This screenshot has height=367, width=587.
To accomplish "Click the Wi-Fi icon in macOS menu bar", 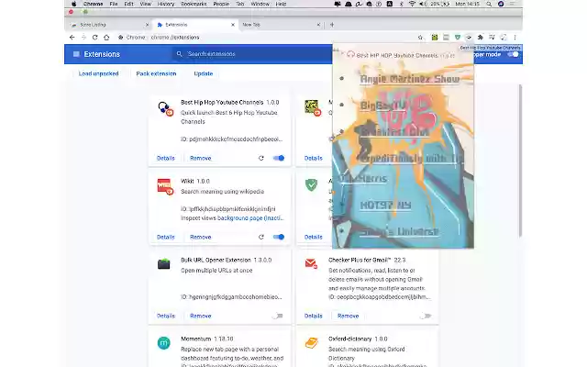I will coord(412,4).
